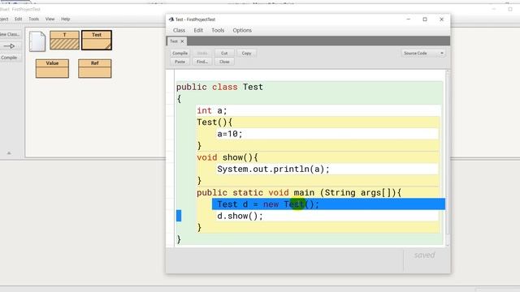Open the Options menu in editor
520x292 pixels.
pyautogui.click(x=242, y=30)
